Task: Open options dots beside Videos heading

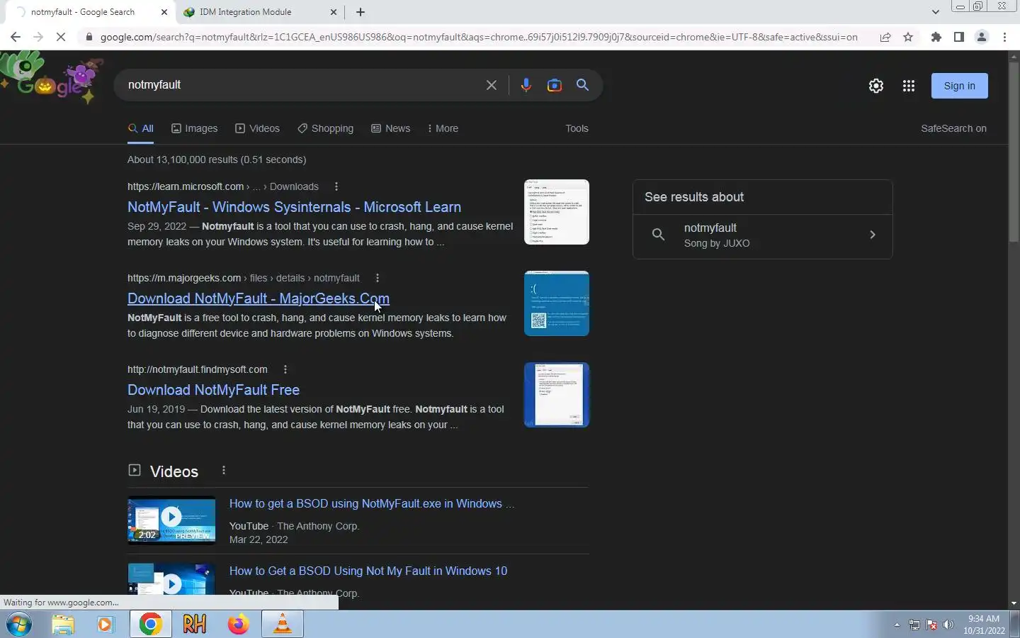Action: 224,470
